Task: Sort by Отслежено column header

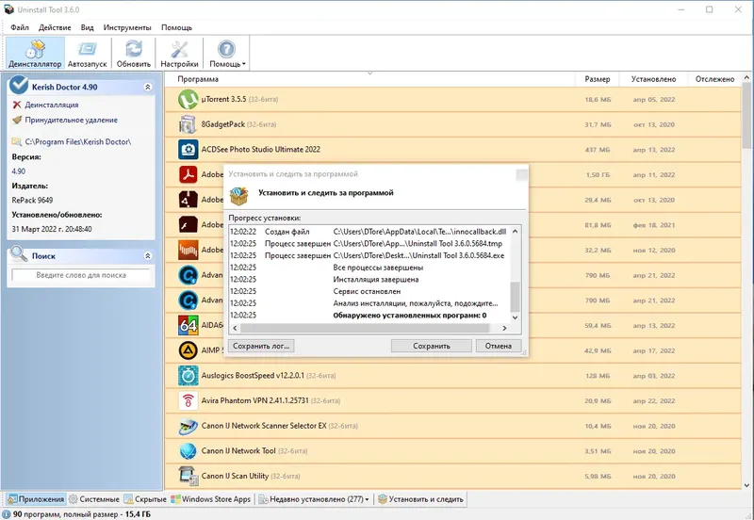Action: pos(714,79)
